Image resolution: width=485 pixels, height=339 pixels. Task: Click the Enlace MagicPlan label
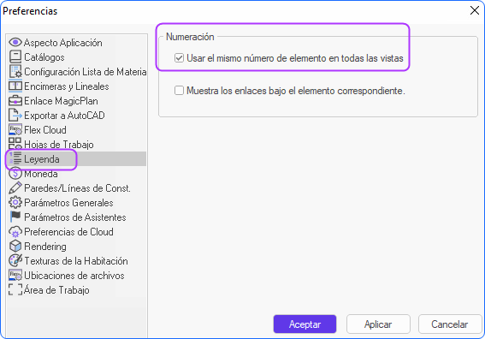(61, 101)
